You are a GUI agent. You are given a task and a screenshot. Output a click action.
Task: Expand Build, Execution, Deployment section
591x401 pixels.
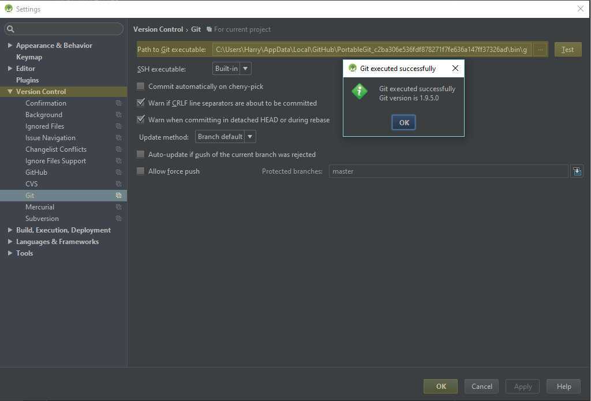[x=10, y=230]
